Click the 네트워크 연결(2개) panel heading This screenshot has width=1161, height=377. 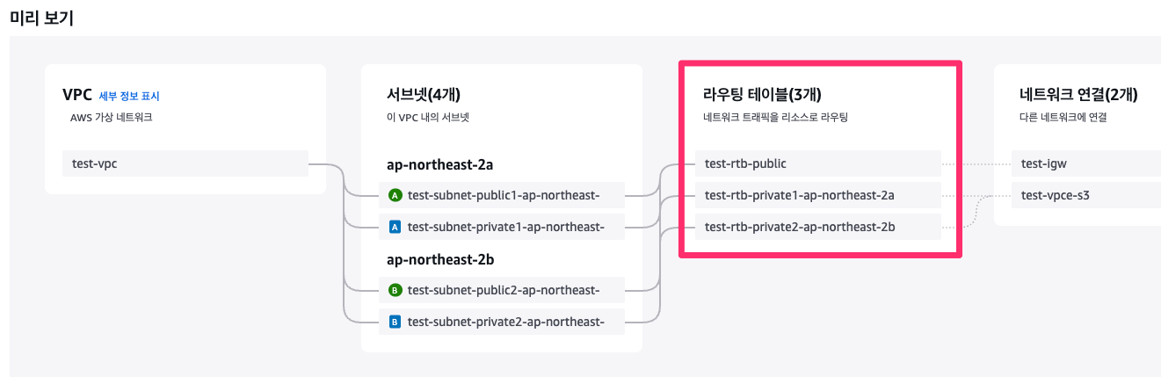click(x=1079, y=95)
